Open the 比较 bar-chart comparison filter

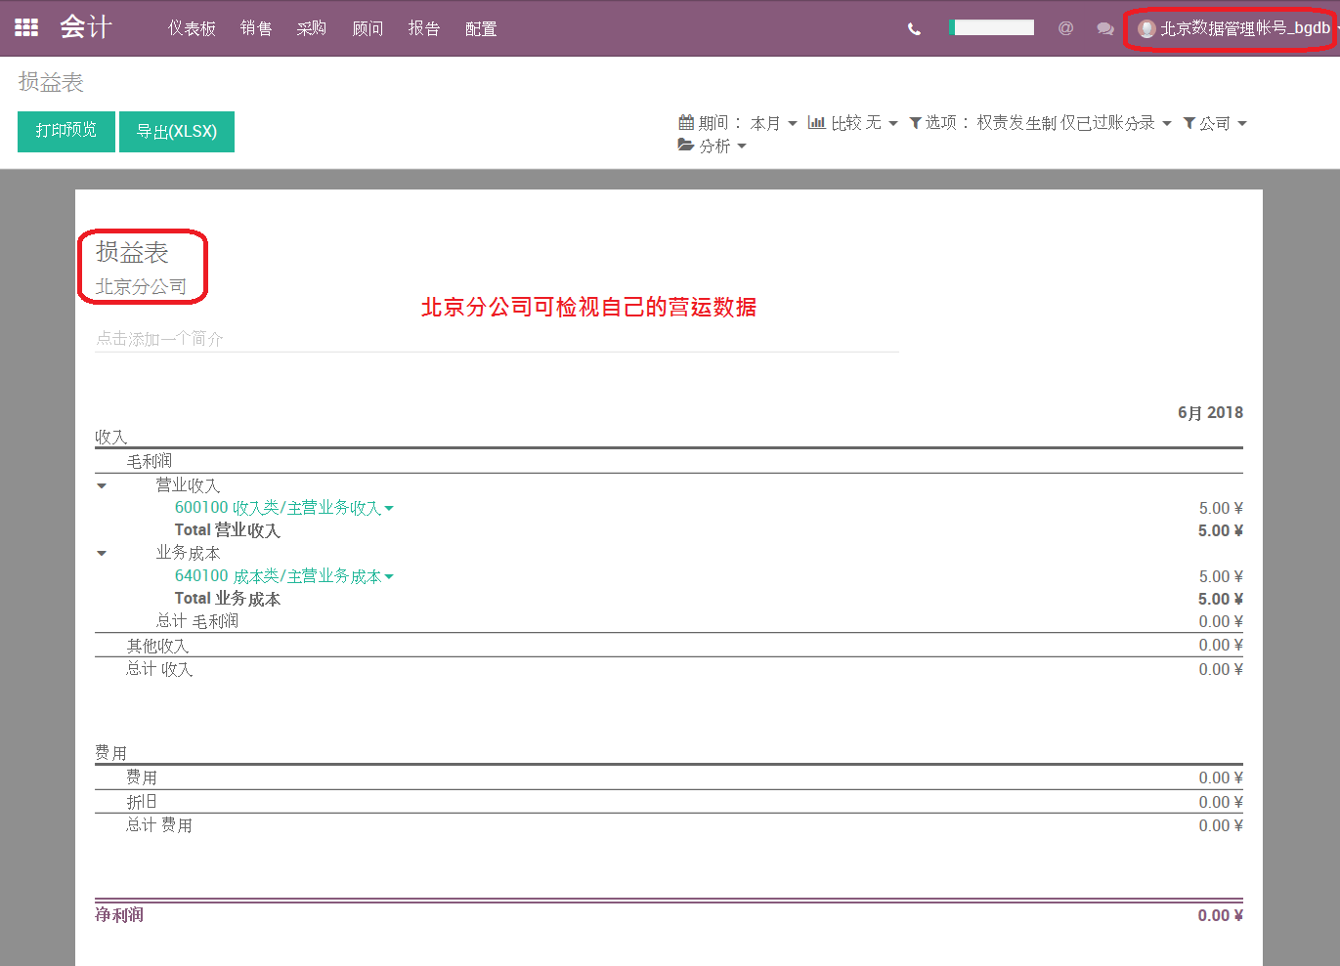[852, 123]
